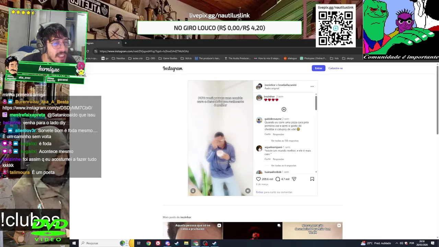Image resolution: width=439 pixels, height=247 pixels.
Task: Click the blue Entrar button
Action: coord(319,68)
